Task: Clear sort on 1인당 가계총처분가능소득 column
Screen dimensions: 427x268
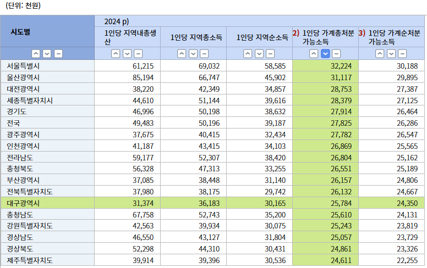Action: (336, 54)
